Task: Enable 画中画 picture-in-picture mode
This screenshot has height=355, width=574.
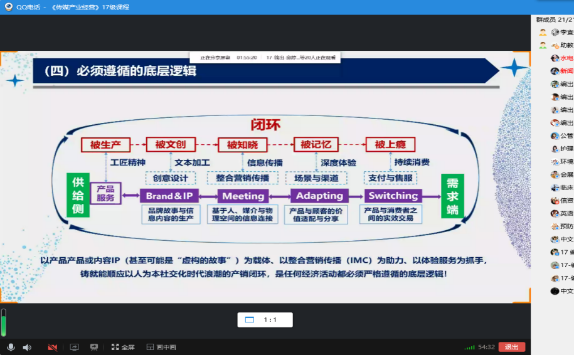Action: coord(161,347)
